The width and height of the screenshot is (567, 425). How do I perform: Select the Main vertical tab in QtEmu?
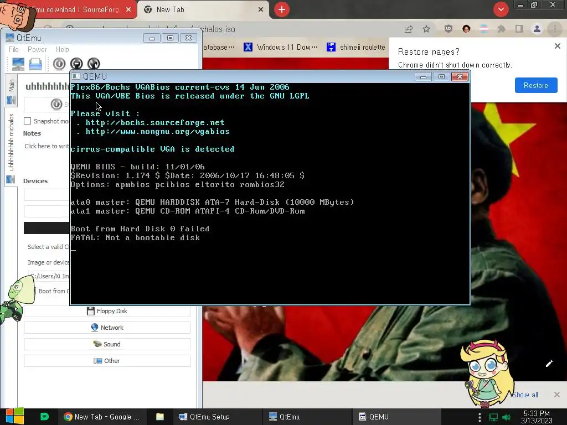(x=11, y=90)
